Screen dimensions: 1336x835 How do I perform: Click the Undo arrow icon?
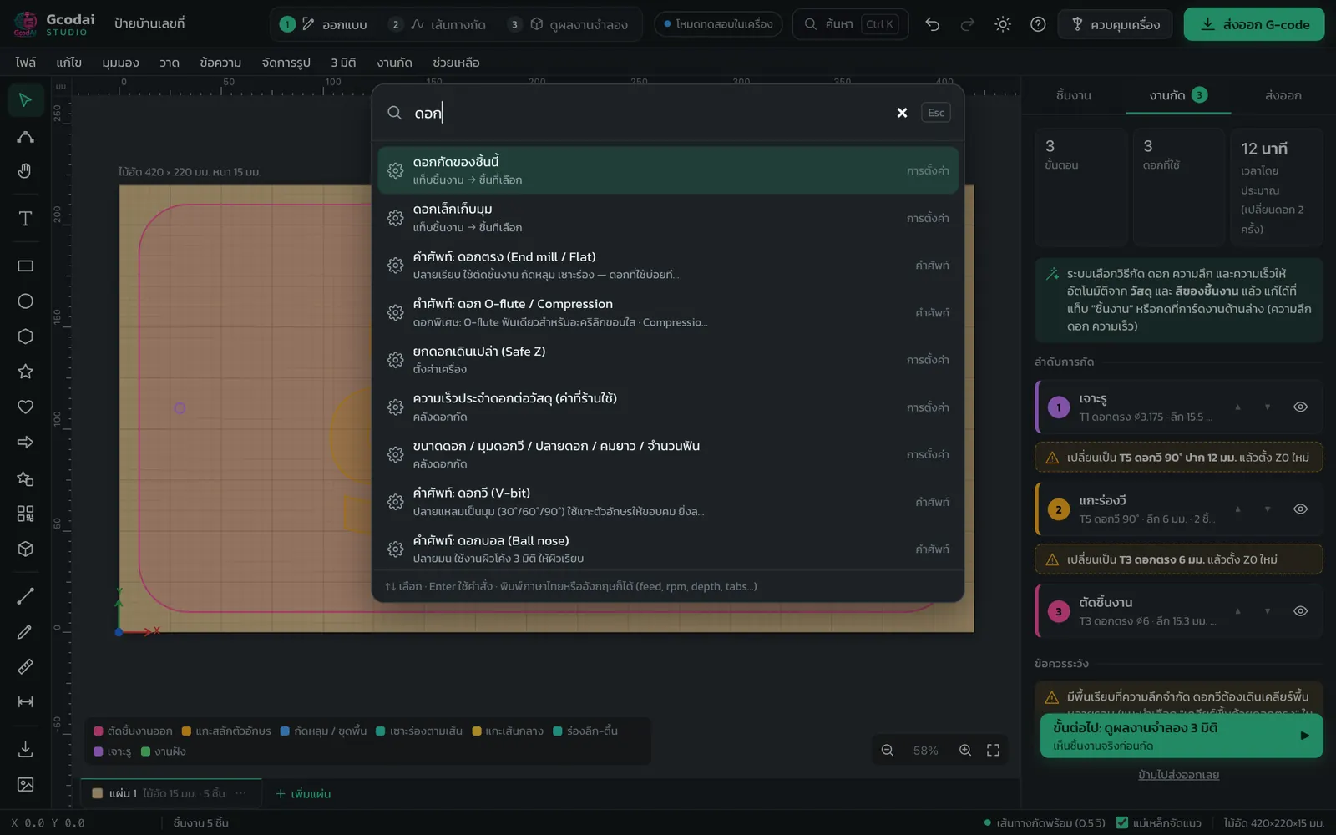click(932, 24)
